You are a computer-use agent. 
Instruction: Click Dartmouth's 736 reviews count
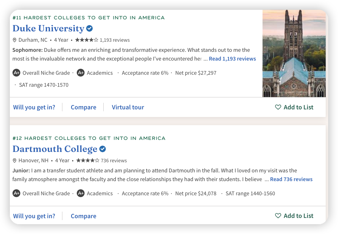tap(114, 161)
